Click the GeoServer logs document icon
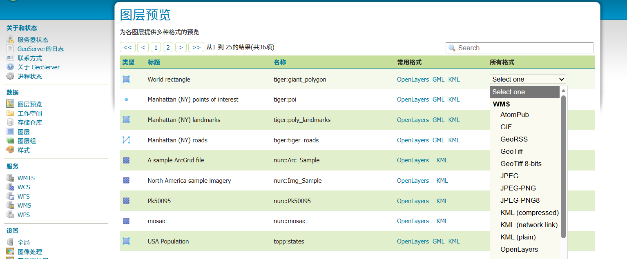 pyautogui.click(x=10, y=49)
